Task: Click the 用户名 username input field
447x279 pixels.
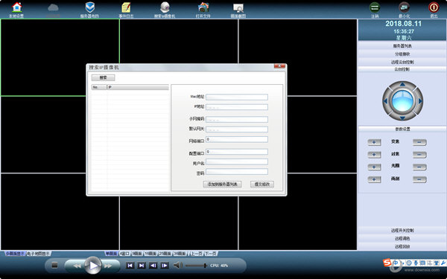Action: click(237, 161)
